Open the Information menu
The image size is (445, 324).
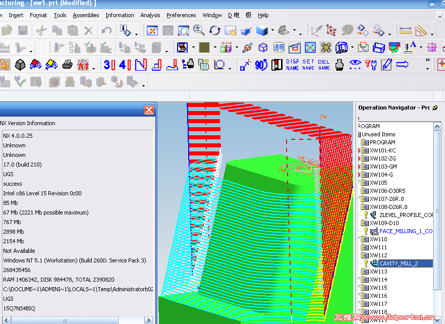click(x=120, y=15)
